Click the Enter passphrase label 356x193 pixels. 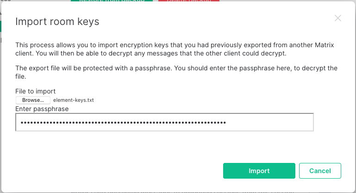click(x=42, y=109)
